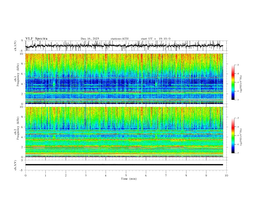
Task: Click the 'ch.1(V)' waveform axis label
Action: click(15, 46)
